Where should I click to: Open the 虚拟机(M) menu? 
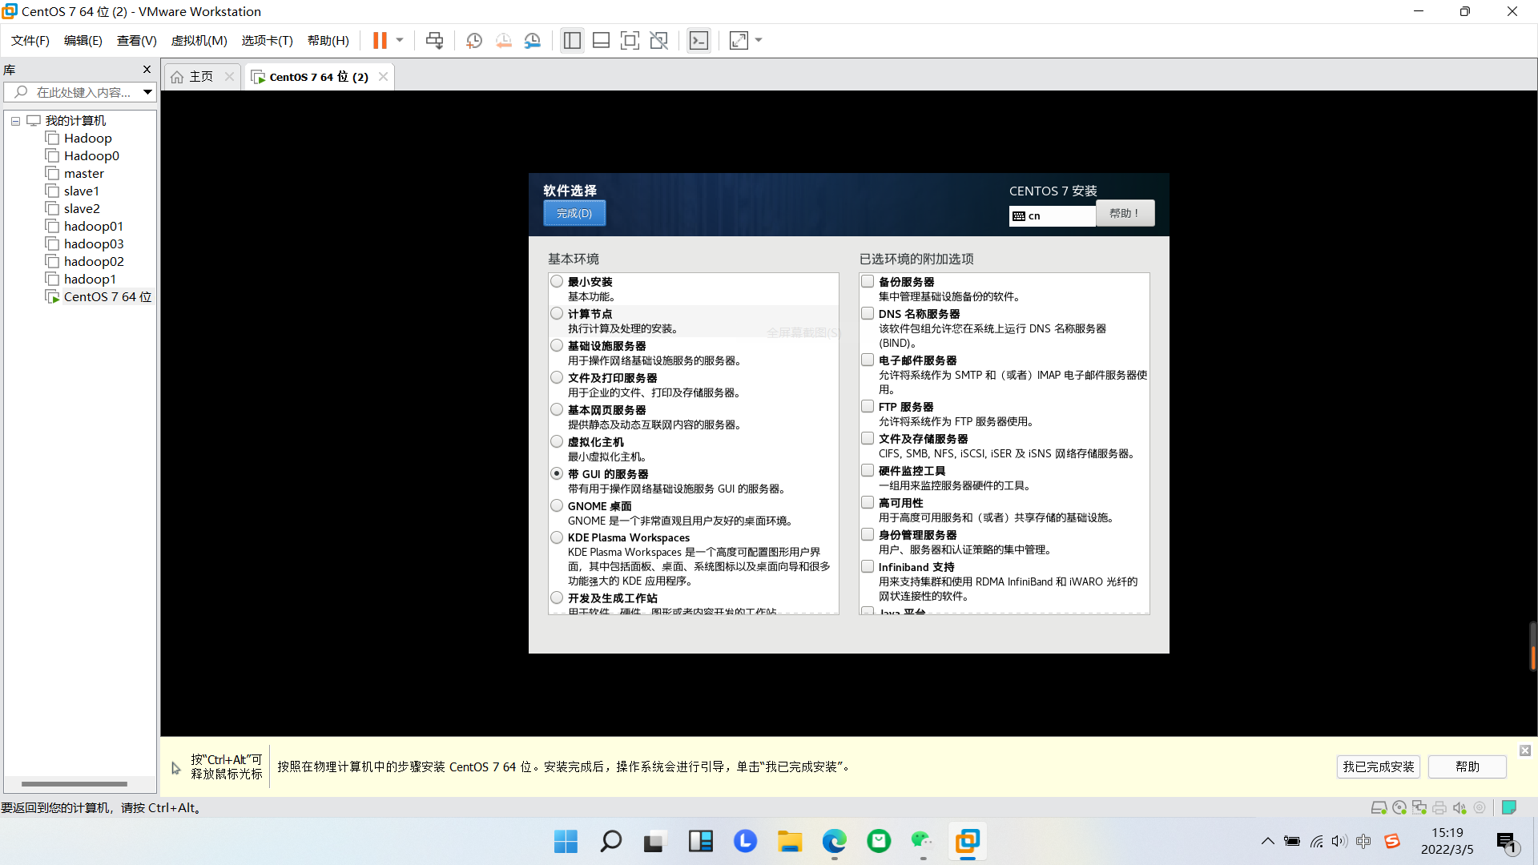pos(199,40)
